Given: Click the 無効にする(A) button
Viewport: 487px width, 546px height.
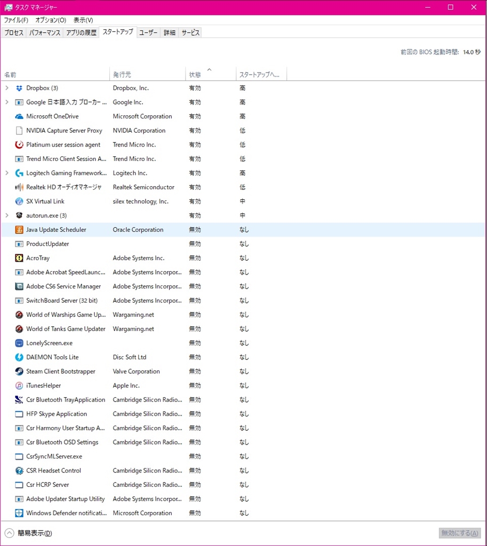Looking at the screenshot, I should (x=460, y=533).
